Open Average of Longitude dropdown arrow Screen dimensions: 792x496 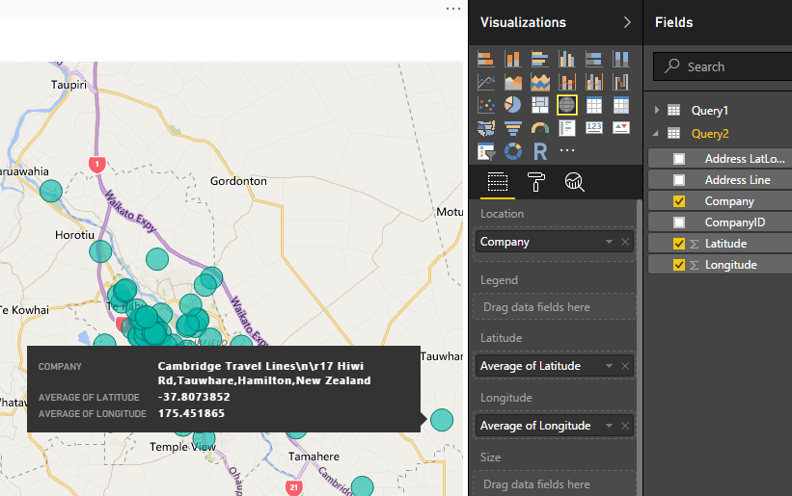(x=609, y=426)
